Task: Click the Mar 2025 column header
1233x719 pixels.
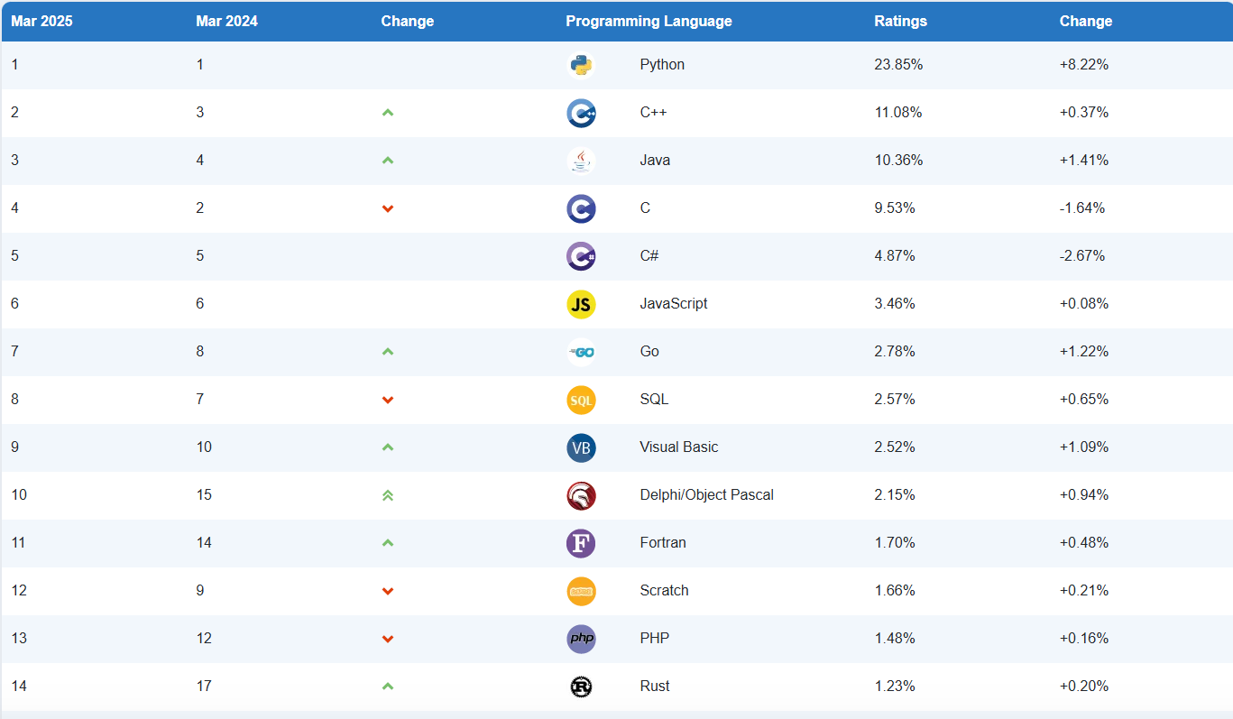Action: [41, 21]
